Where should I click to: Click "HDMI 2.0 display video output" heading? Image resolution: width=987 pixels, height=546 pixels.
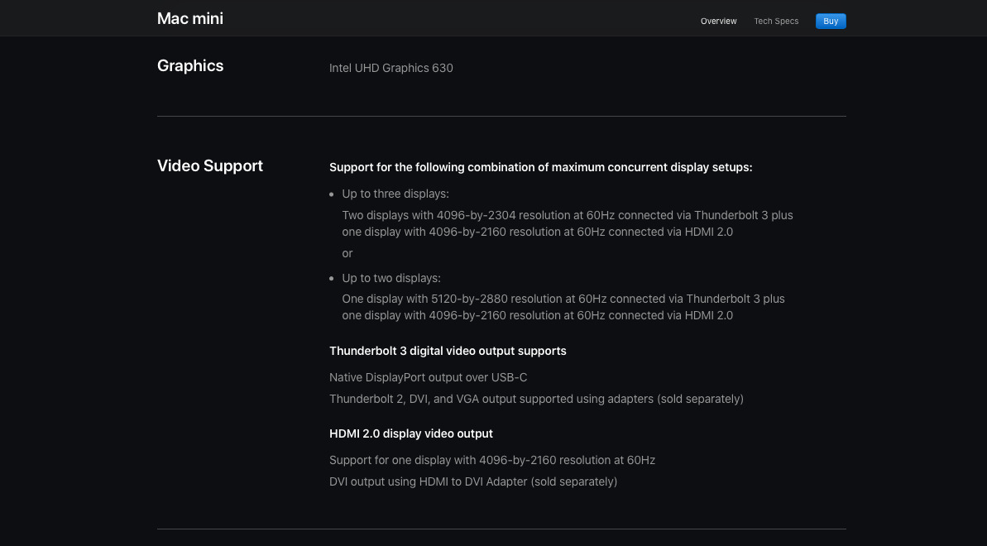[x=411, y=433]
